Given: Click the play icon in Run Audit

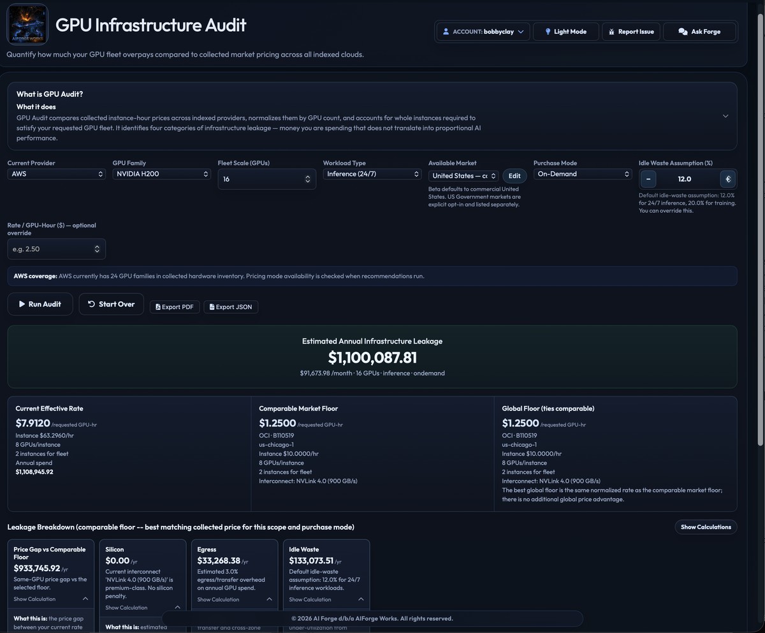Looking at the screenshot, I should (22, 304).
